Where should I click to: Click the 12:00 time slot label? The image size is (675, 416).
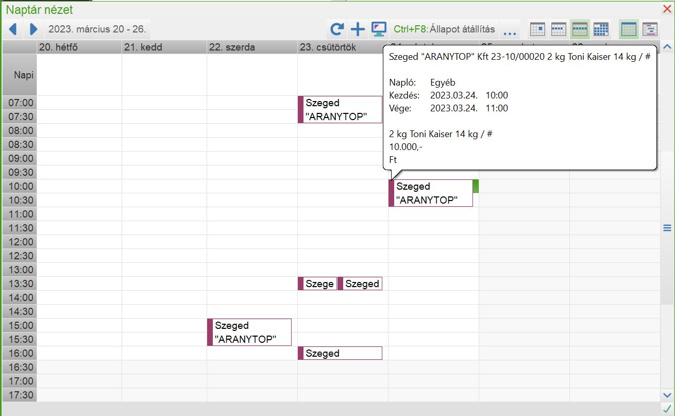[x=20, y=242]
